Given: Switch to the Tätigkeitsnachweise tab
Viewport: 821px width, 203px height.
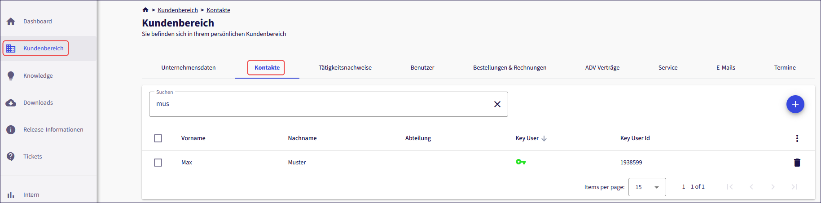Looking at the screenshot, I should pyautogui.click(x=345, y=68).
